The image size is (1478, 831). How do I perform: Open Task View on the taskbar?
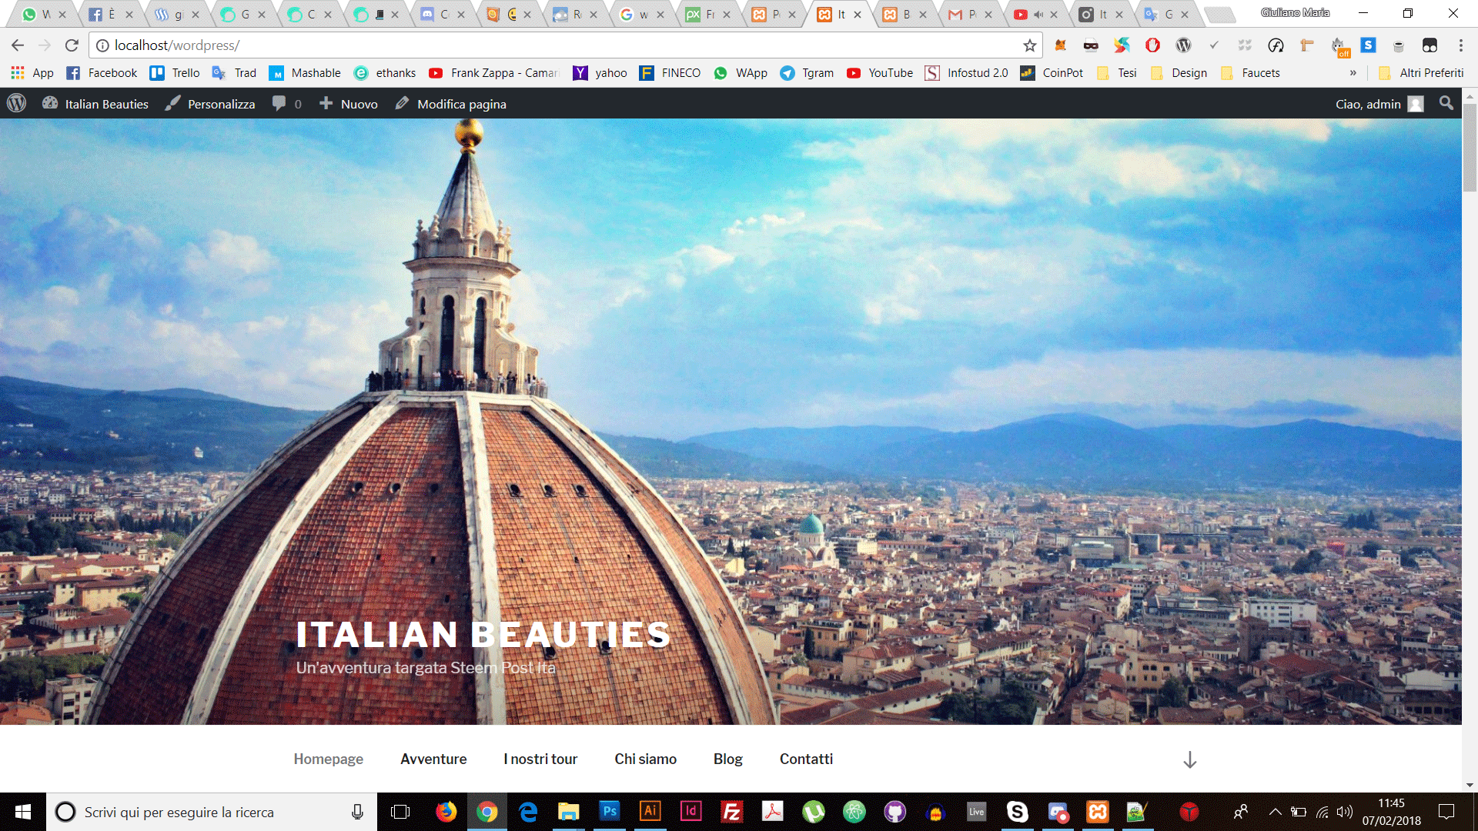coord(400,812)
